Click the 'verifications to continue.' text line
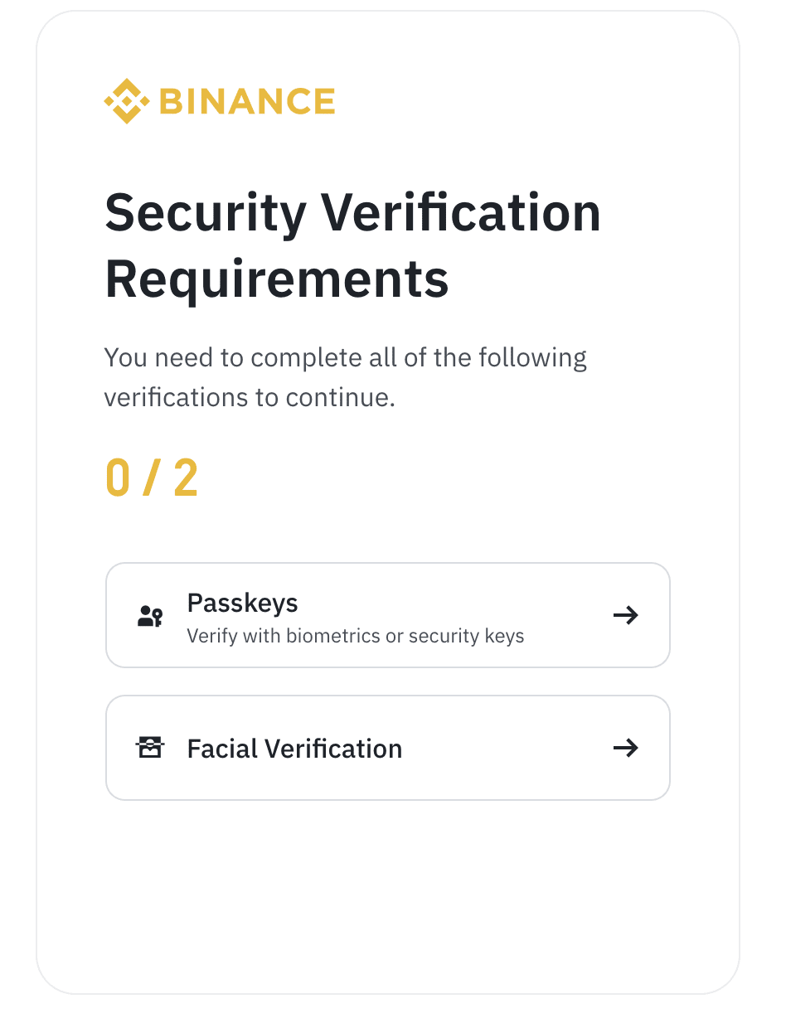Image resolution: width=786 pixels, height=1023 pixels. point(250,397)
